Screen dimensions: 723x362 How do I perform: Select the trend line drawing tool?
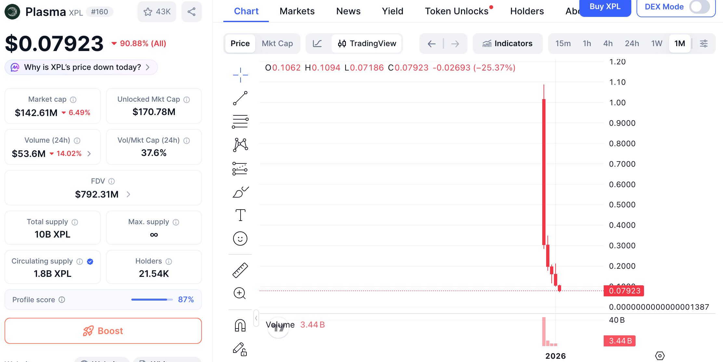[240, 98]
